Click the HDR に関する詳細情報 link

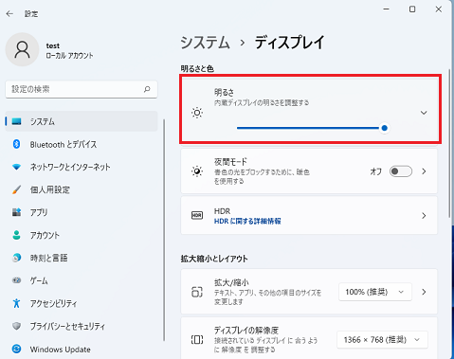click(247, 221)
